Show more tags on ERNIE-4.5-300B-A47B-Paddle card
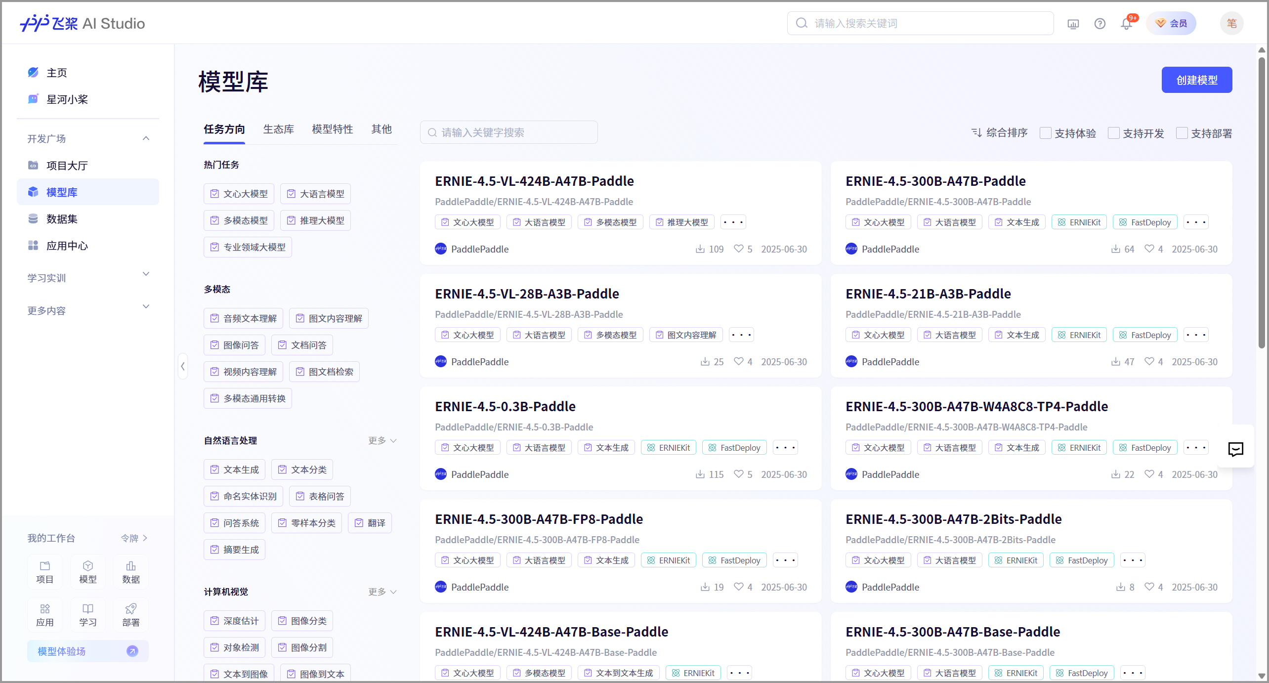 (1196, 222)
